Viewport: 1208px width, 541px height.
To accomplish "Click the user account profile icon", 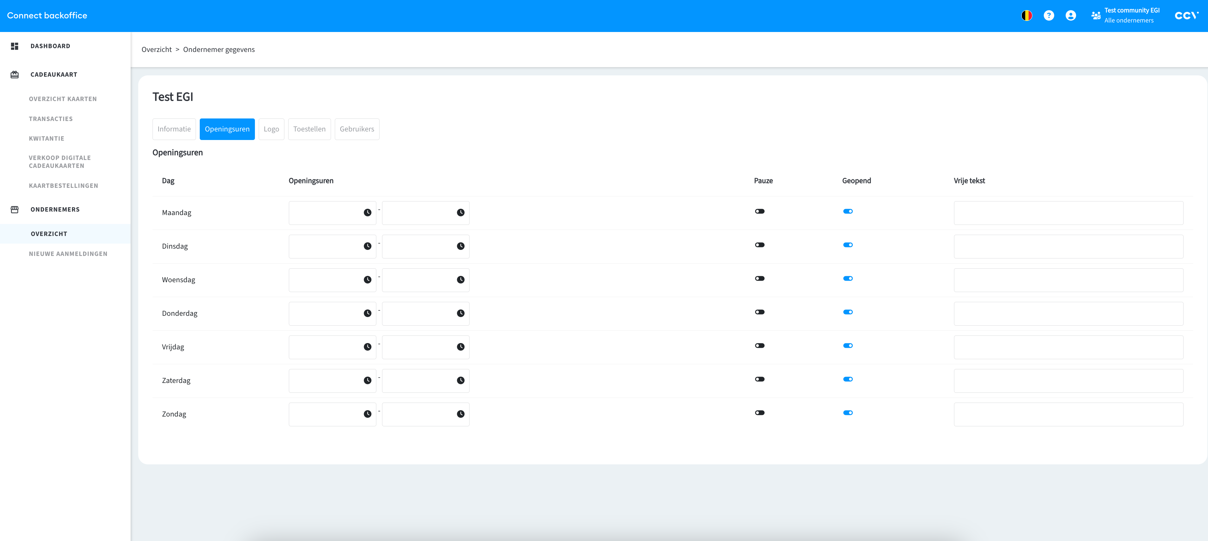I will 1071,16.
